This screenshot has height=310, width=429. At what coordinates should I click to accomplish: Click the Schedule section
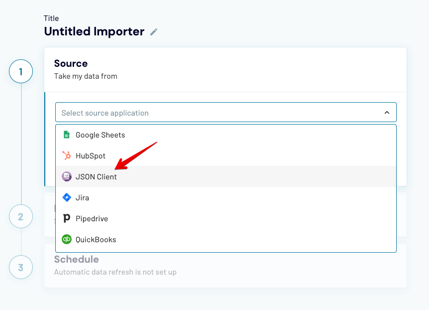pyautogui.click(x=76, y=259)
